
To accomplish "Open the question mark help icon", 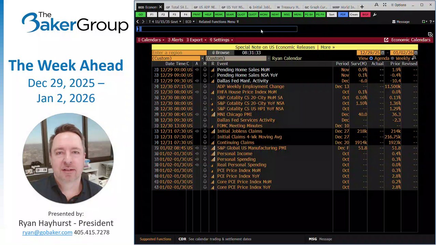I will (x=431, y=22).
